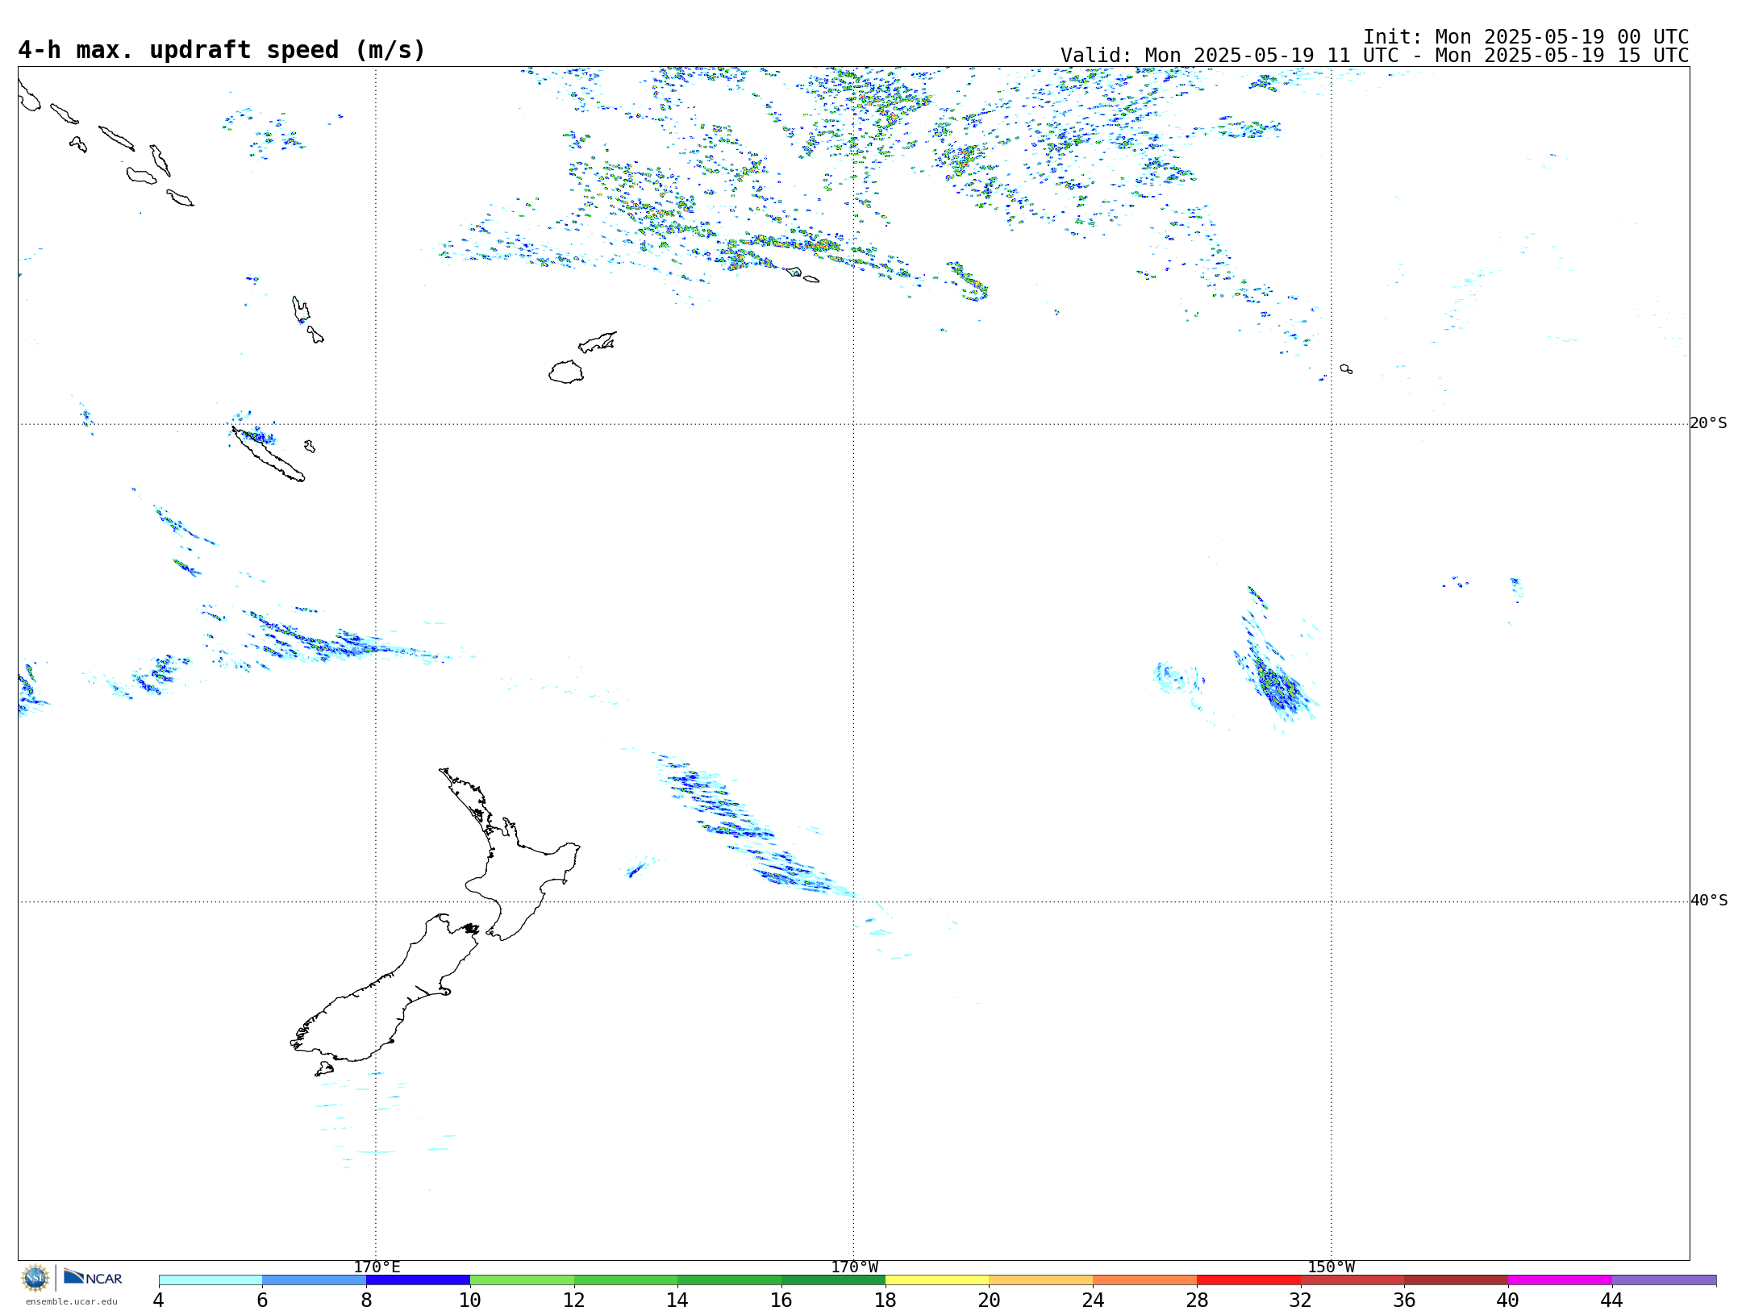Click the 20°S latitude label
1742x1311 pixels.
coord(1709,423)
